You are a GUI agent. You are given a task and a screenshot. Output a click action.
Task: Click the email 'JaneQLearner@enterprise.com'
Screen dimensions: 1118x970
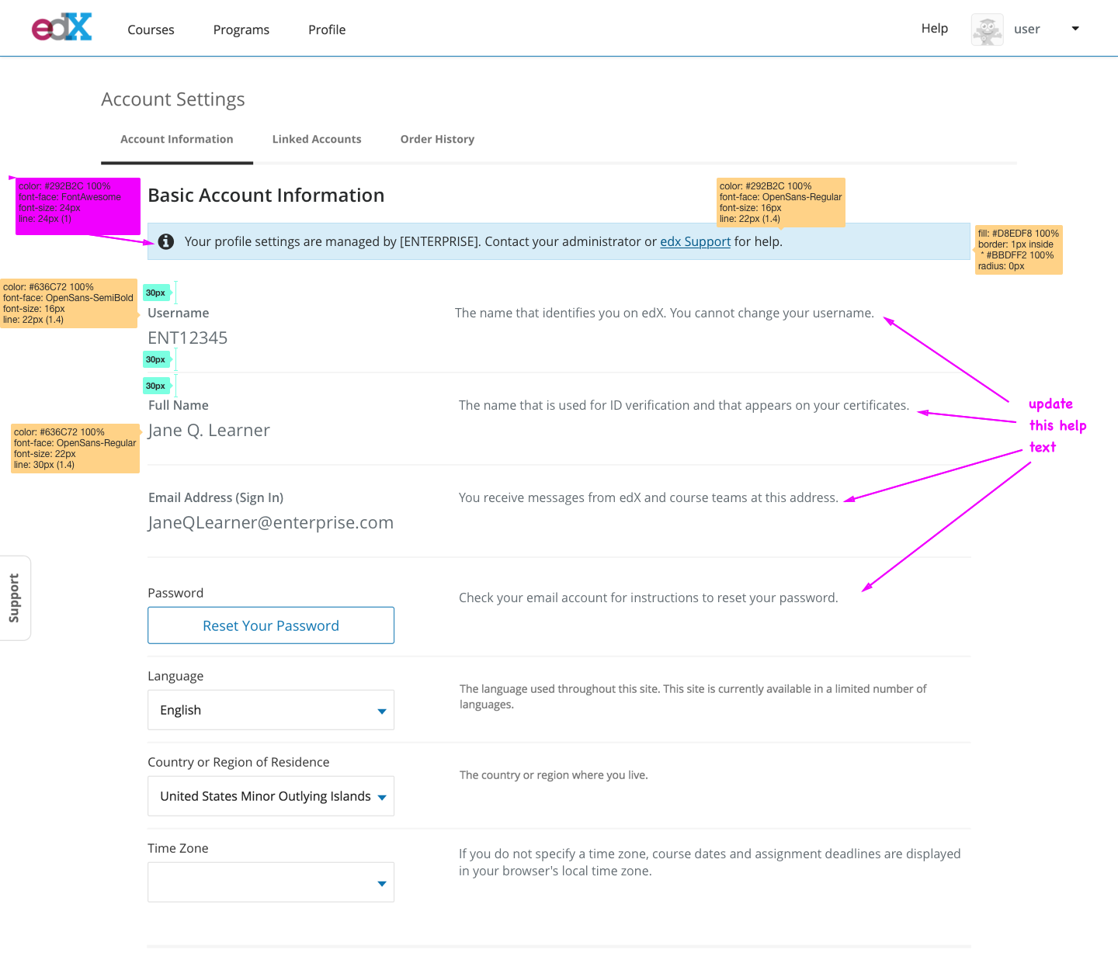pos(271,523)
